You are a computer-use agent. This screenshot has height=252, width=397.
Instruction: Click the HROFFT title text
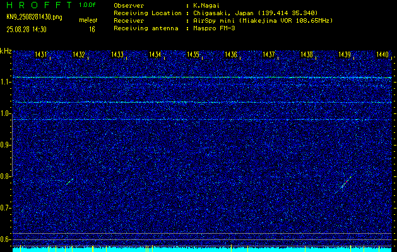pos(39,5)
